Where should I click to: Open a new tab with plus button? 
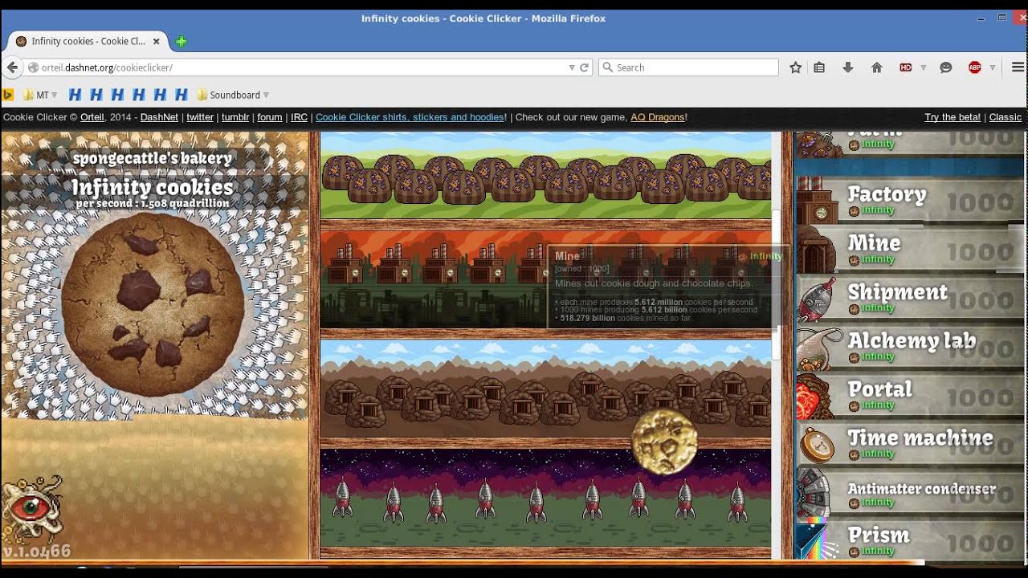tap(181, 41)
